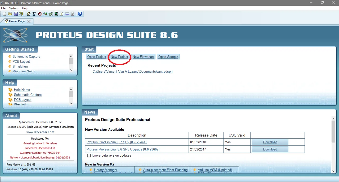Open Proteus Professional 8.7 SP2 link
Viewport: 339px width, 182px height.
coord(117,142)
